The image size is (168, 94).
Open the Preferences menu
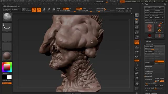(73, 4)
